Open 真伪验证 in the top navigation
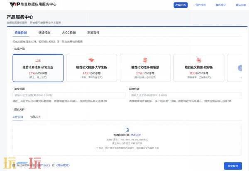This screenshot has width=249, height=171. (x=221, y=5)
